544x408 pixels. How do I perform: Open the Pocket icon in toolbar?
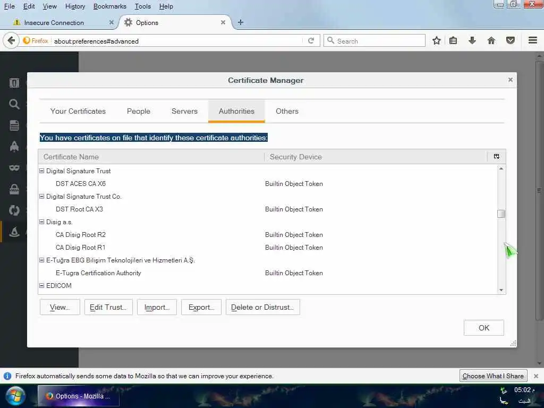511,40
